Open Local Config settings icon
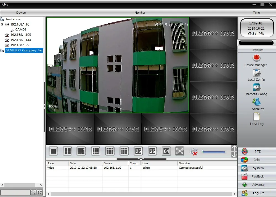Viewport: 276px width, 197px height. 257,73
